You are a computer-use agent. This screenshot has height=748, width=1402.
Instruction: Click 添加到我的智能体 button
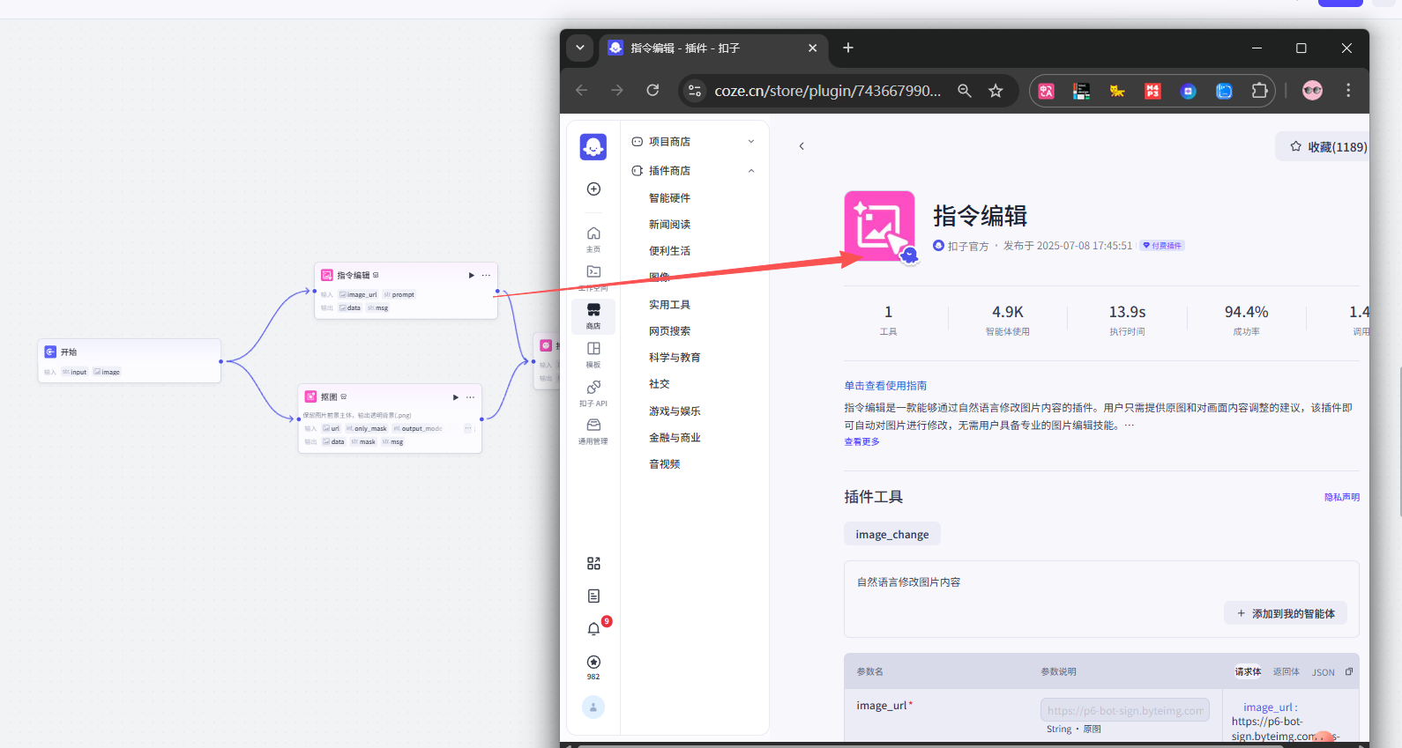tap(1286, 613)
